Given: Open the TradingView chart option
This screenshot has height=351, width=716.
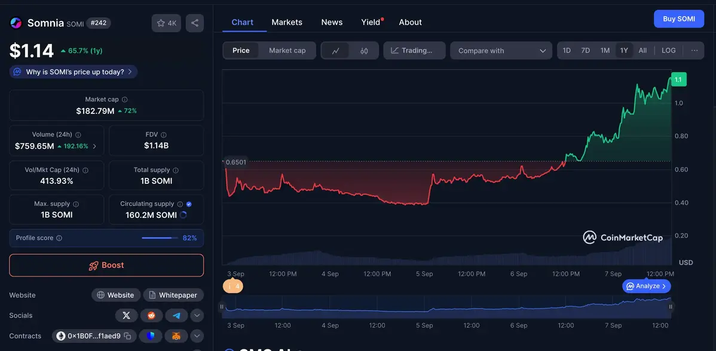Looking at the screenshot, I should (414, 50).
